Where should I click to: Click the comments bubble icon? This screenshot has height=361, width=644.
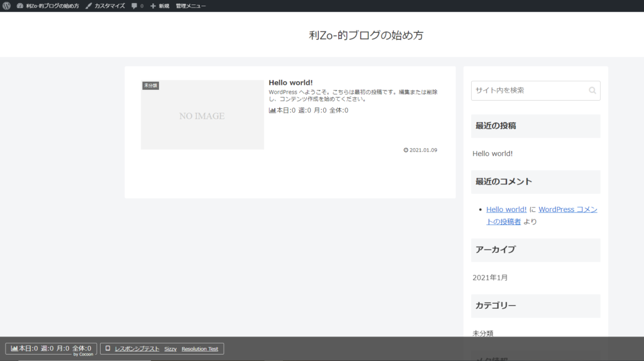pyautogui.click(x=135, y=6)
